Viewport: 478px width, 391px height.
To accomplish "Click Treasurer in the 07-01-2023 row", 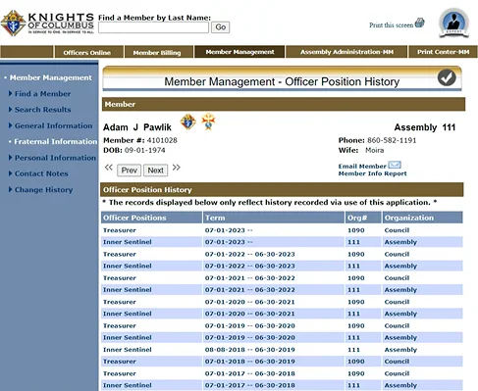I will click(x=120, y=230).
